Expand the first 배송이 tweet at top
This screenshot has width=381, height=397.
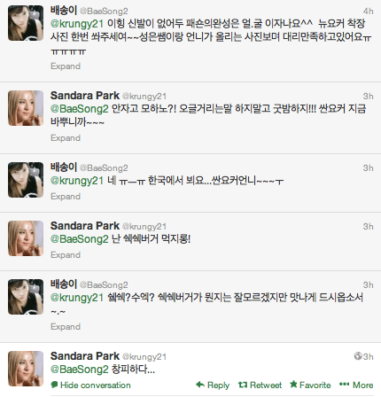(x=66, y=66)
